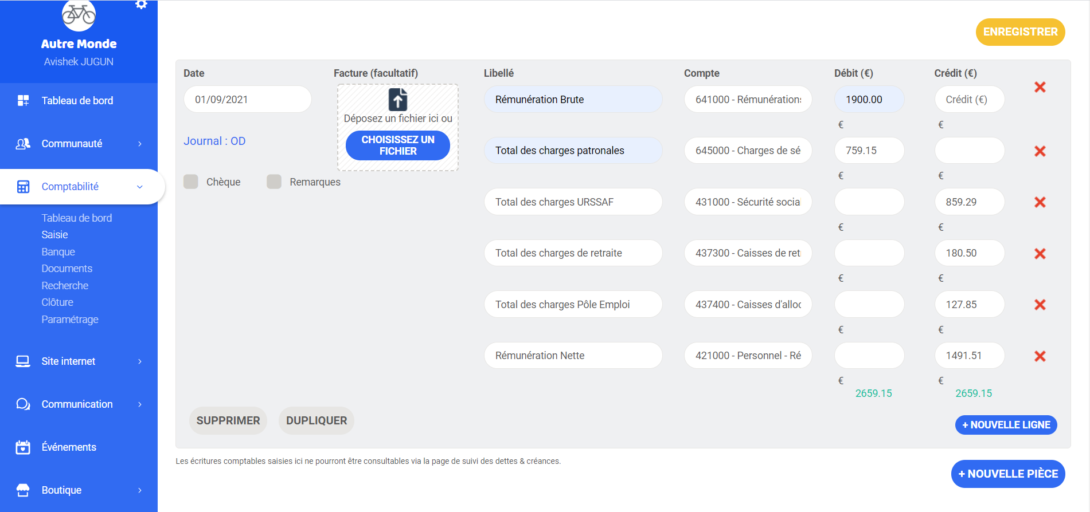
Task: Click the file upload icon in Facture area
Action: tap(398, 100)
